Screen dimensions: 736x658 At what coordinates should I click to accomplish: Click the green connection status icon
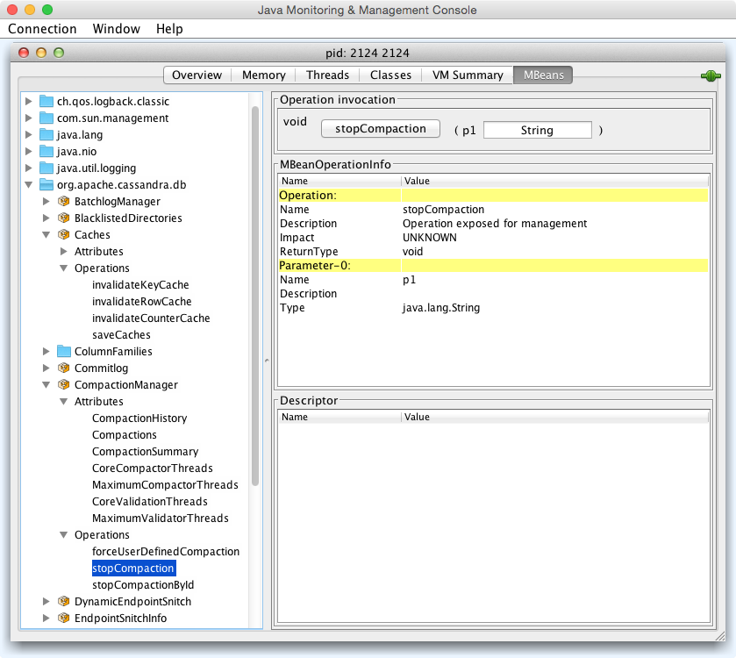point(711,76)
